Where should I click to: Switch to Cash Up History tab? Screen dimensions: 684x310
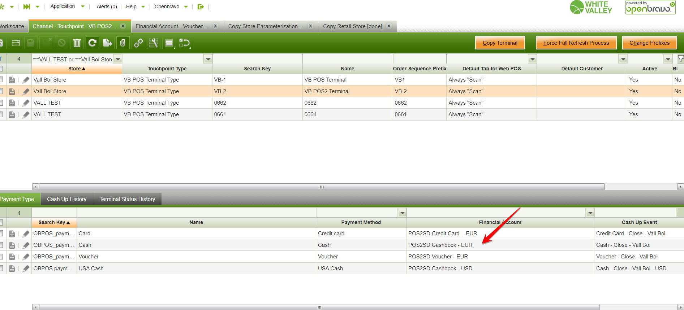click(66, 199)
